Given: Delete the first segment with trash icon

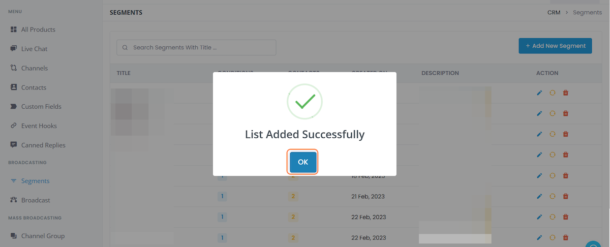Looking at the screenshot, I should [x=566, y=93].
